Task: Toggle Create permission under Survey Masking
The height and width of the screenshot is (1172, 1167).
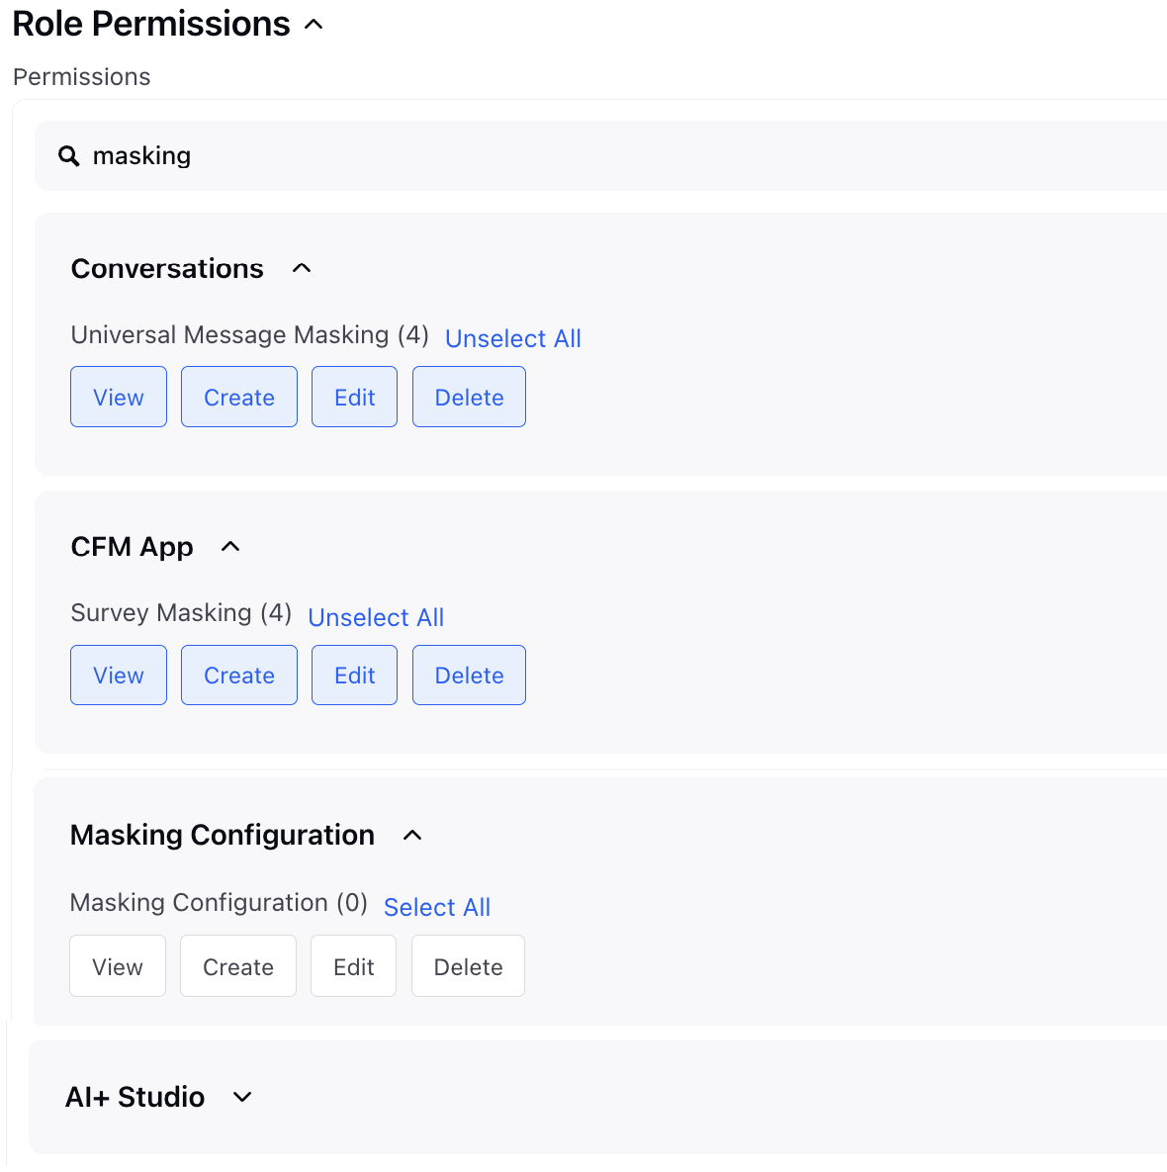Action: tap(239, 675)
